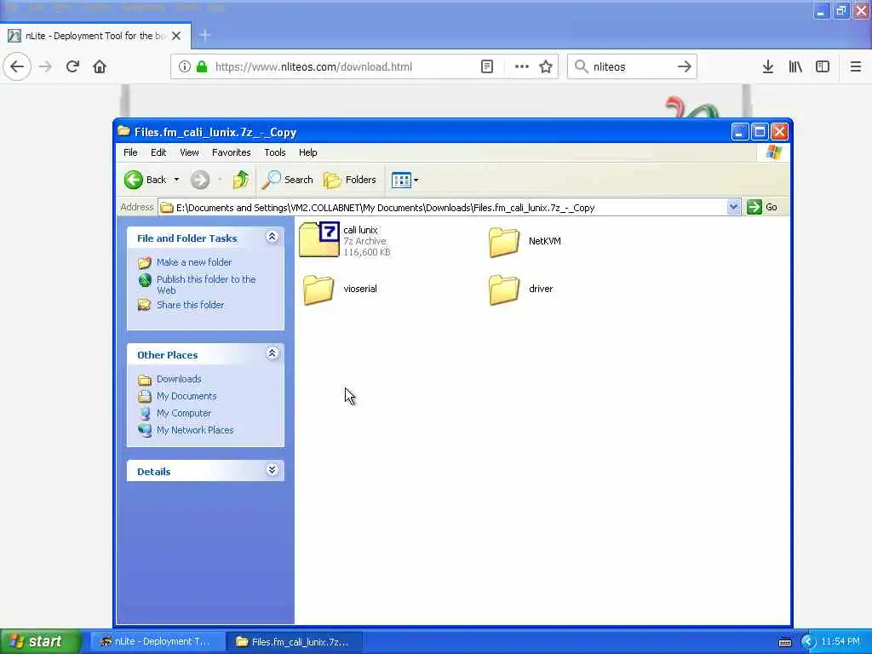Click the green padlock icon

click(x=202, y=66)
